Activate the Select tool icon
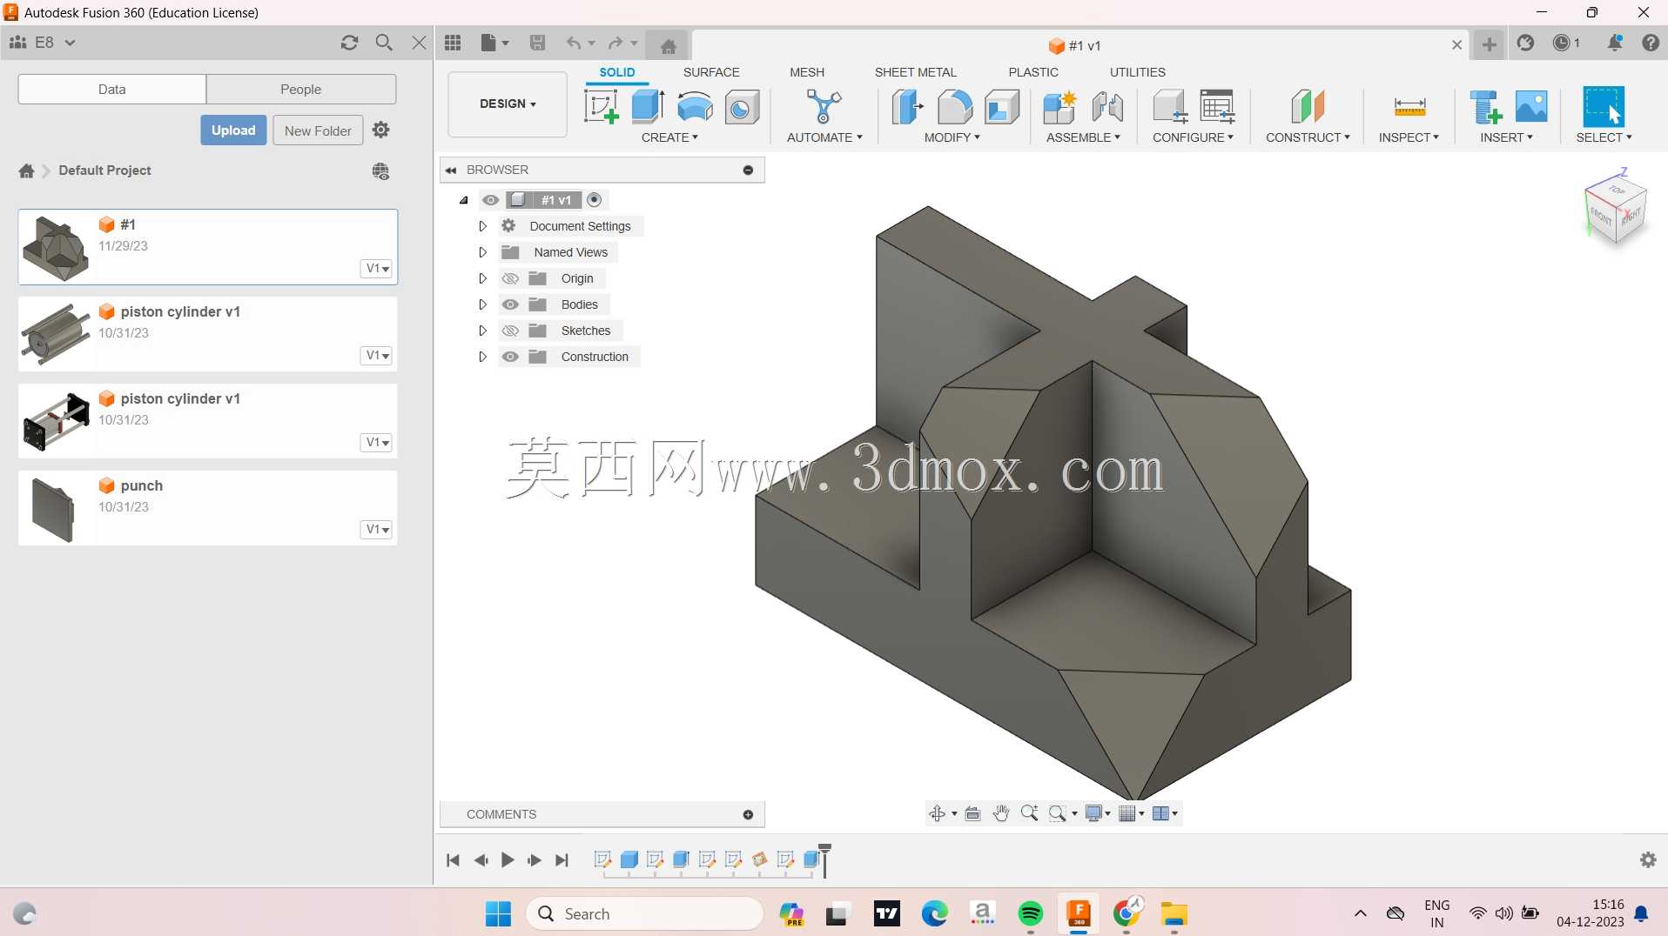Screen dimensions: 1668x936 point(1604,107)
